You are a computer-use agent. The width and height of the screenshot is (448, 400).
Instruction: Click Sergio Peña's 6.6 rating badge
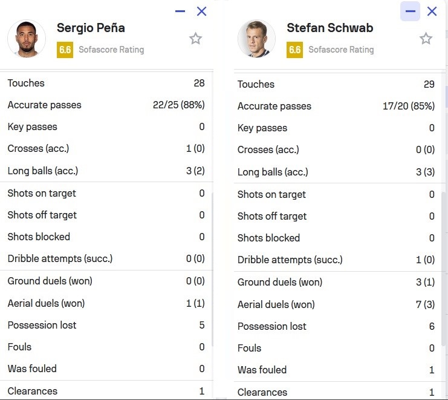click(x=65, y=50)
